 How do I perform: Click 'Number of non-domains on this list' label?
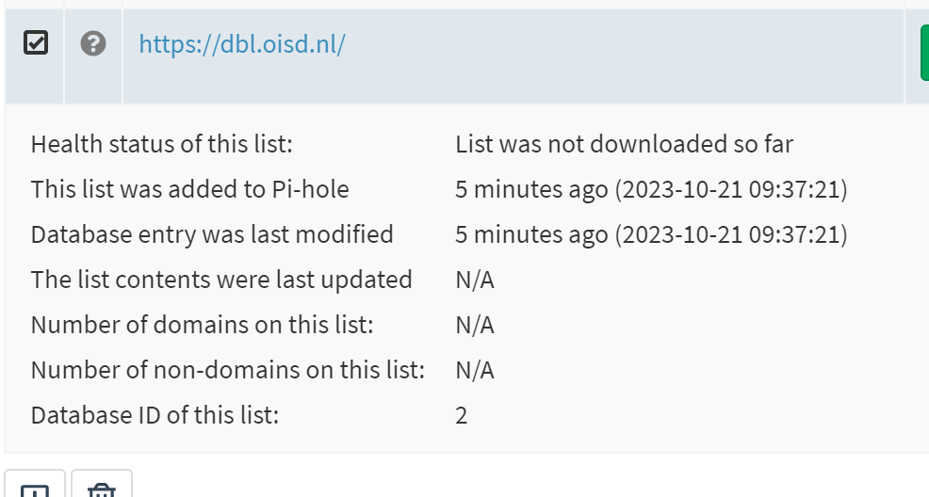[x=228, y=371]
